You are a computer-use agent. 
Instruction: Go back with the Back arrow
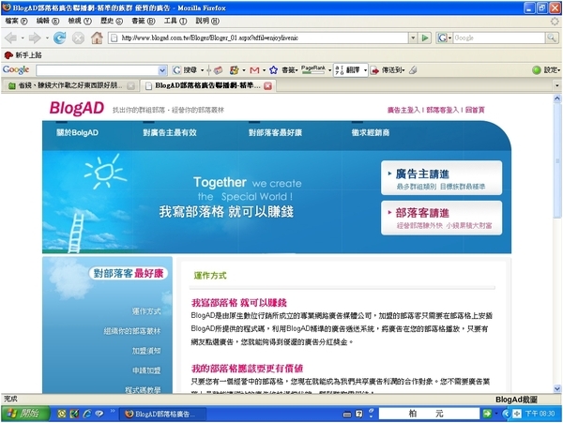(10, 38)
